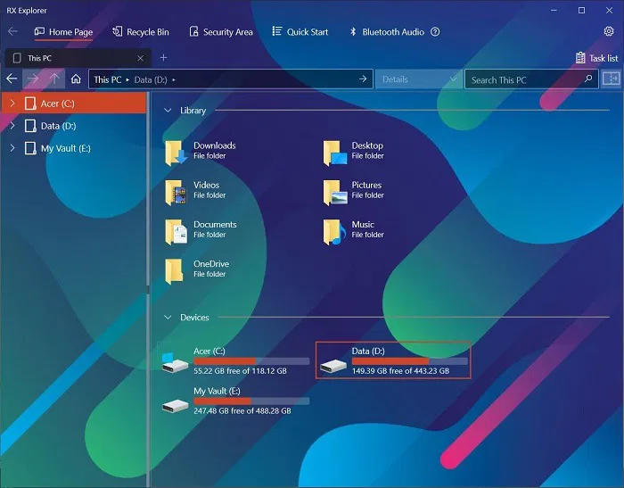Click This PC in the address breadcrumb
Viewport: 624px width, 488px height.
(x=108, y=79)
